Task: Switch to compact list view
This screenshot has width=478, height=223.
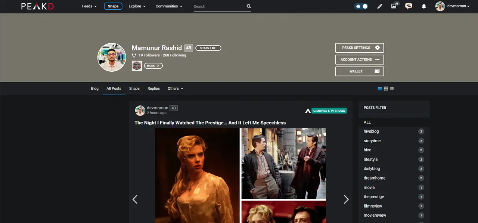Action: (392, 89)
